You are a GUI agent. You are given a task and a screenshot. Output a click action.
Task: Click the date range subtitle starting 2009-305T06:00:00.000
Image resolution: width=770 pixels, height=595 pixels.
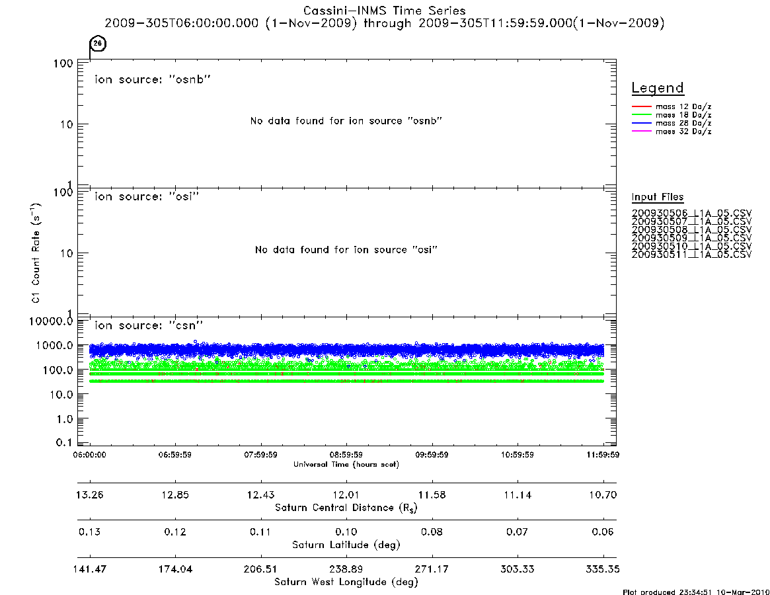point(385,23)
